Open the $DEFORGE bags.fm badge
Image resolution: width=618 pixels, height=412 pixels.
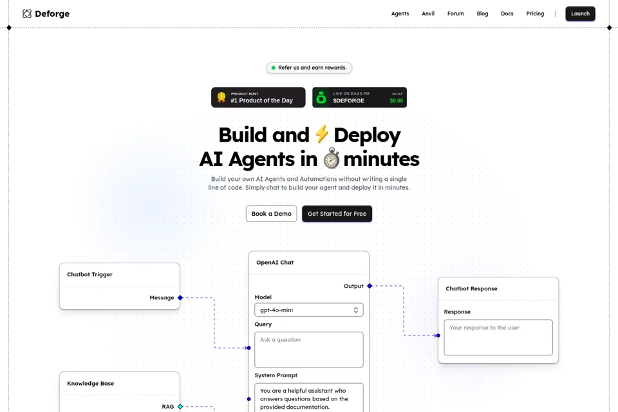tap(359, 97)
